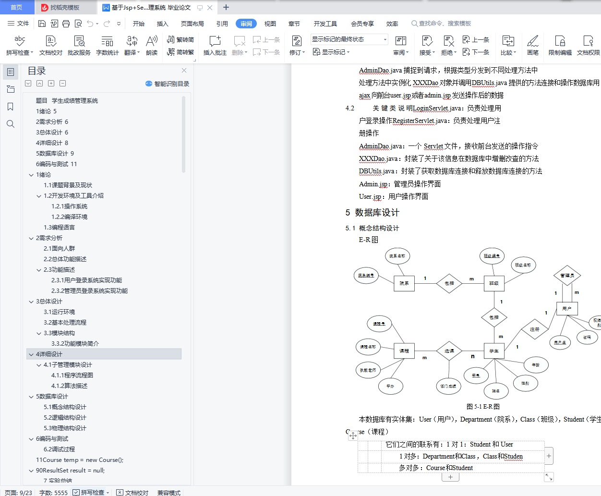Screen dimensions: 601x496
Task: Switch to the 页面布局 ribbon tab
Action: tap(192, 24)
